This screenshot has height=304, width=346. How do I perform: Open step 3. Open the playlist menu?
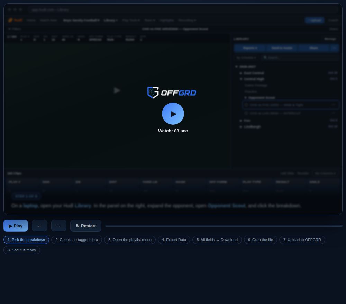pos(130,240)
